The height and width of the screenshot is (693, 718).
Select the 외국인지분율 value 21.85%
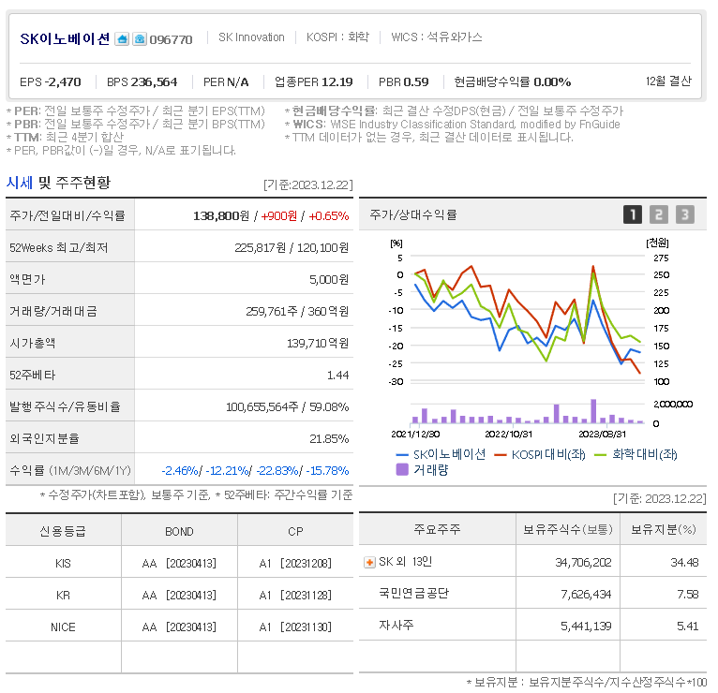tap(329, 438)
